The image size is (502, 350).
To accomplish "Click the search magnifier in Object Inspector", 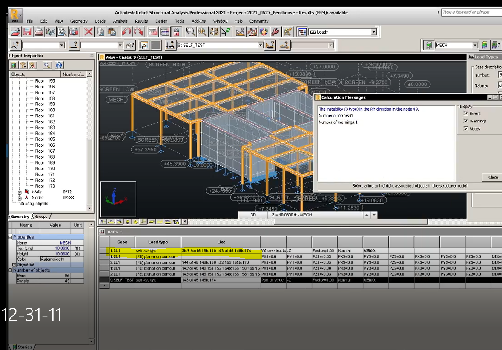I will (47, 65).
